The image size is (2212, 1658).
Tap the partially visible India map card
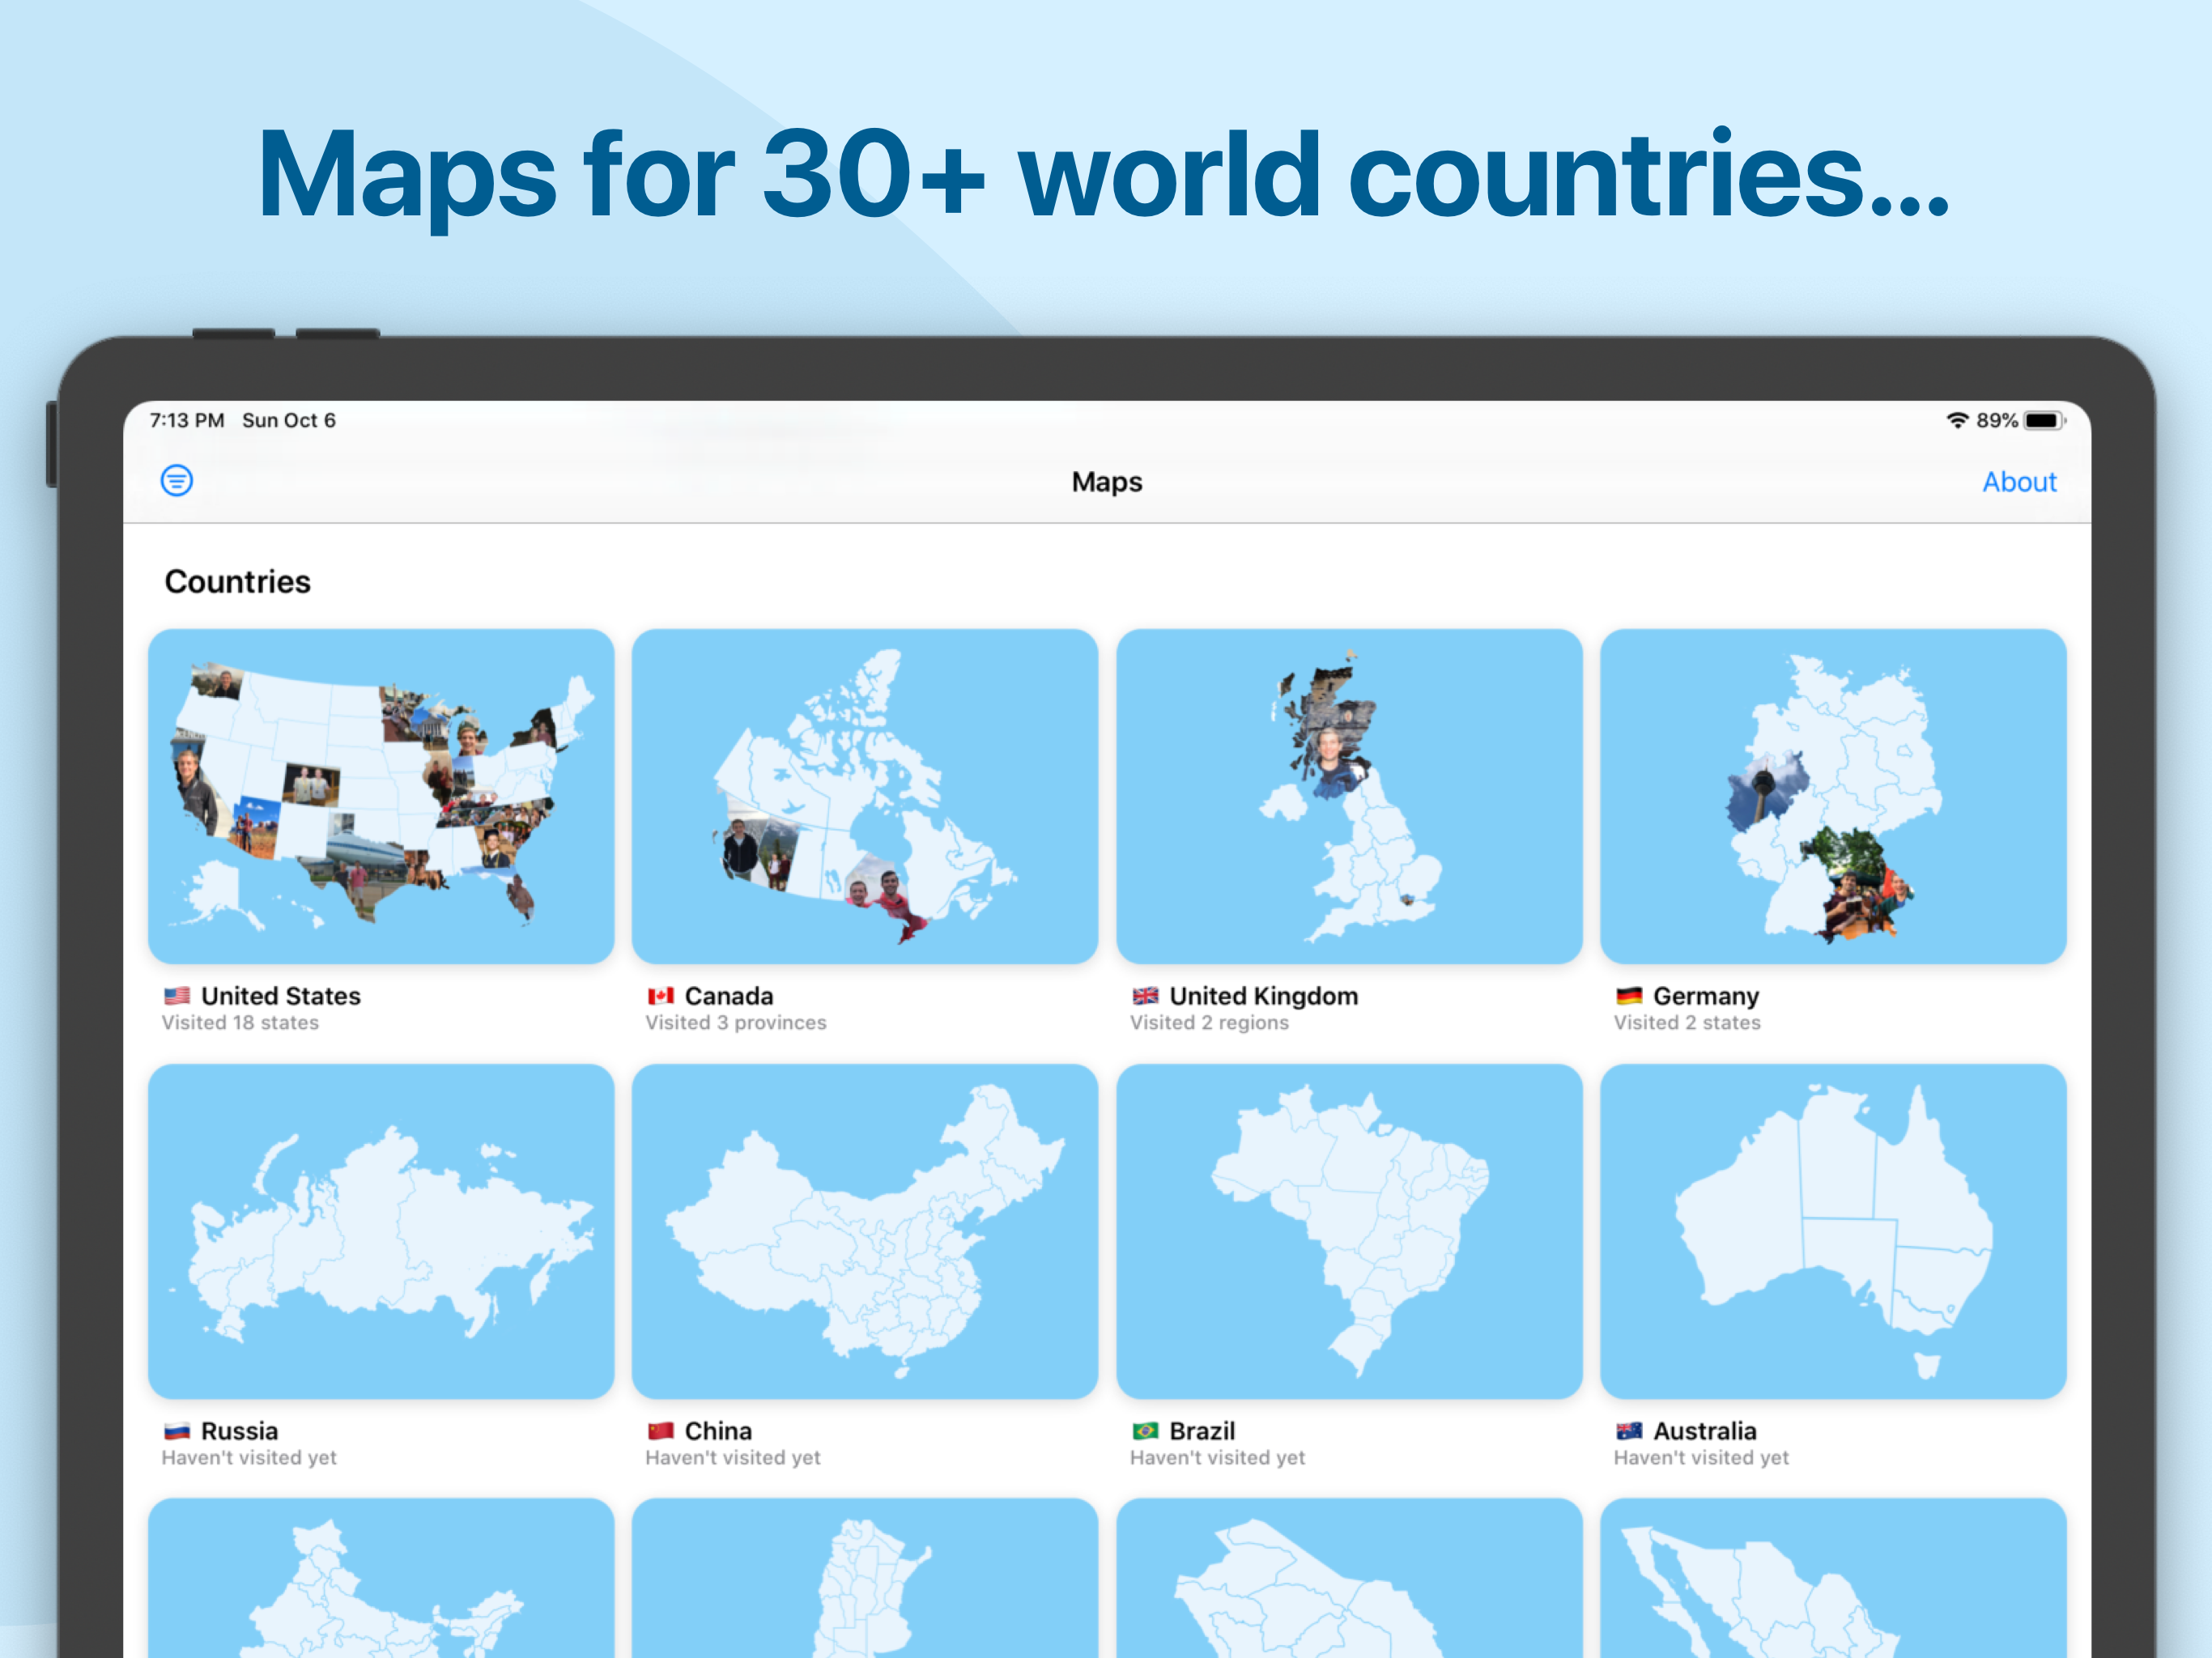coord(381,1580)
